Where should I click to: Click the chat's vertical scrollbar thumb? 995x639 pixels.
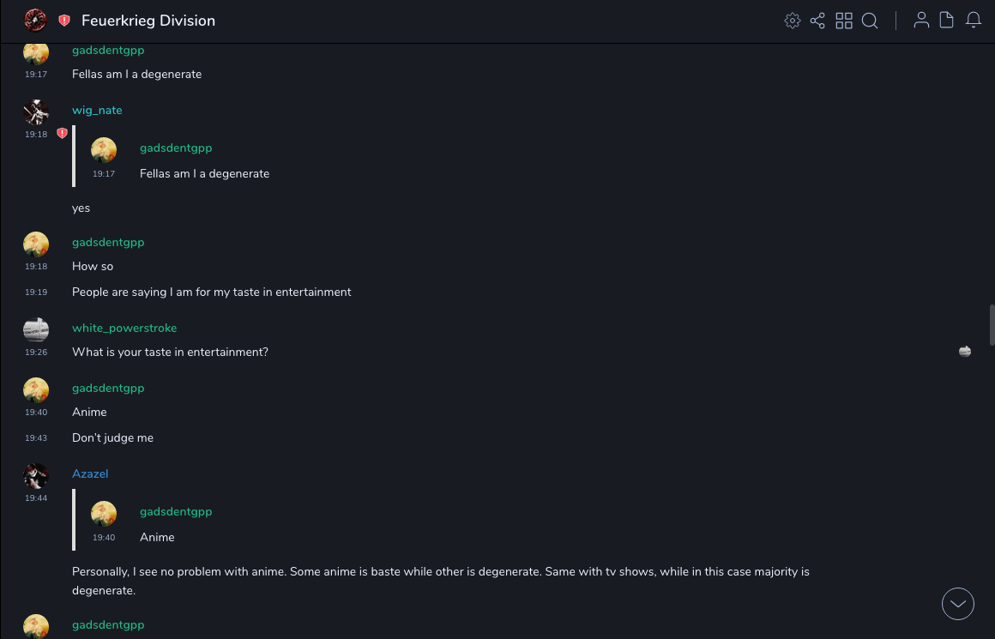pos(992,324)
